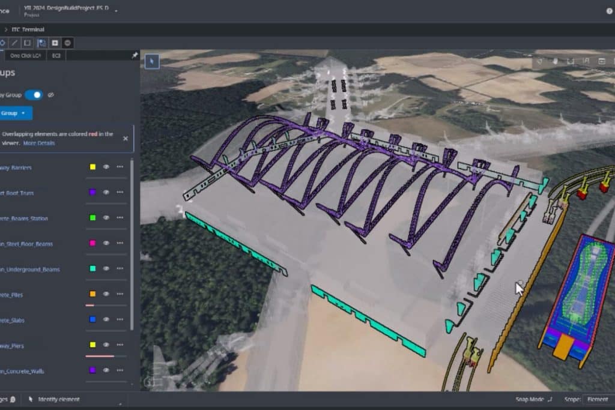
Task: Switch to the EC3 tab
Action: point(56,56)
